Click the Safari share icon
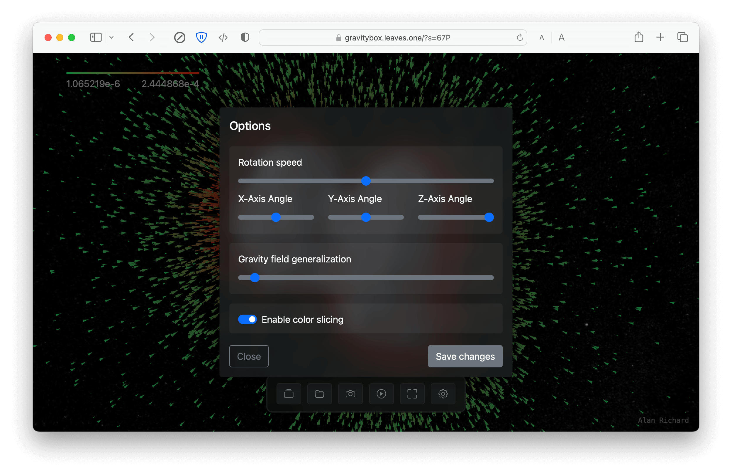 pos(639,37)
